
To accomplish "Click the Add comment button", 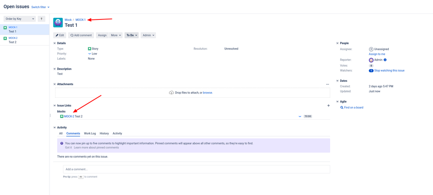I will tap(81, 35).
